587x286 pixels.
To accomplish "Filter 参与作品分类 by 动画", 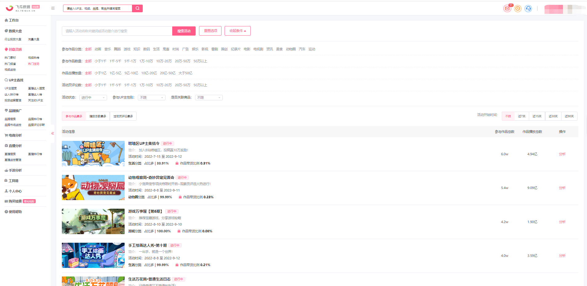I will tap(98, 49).
